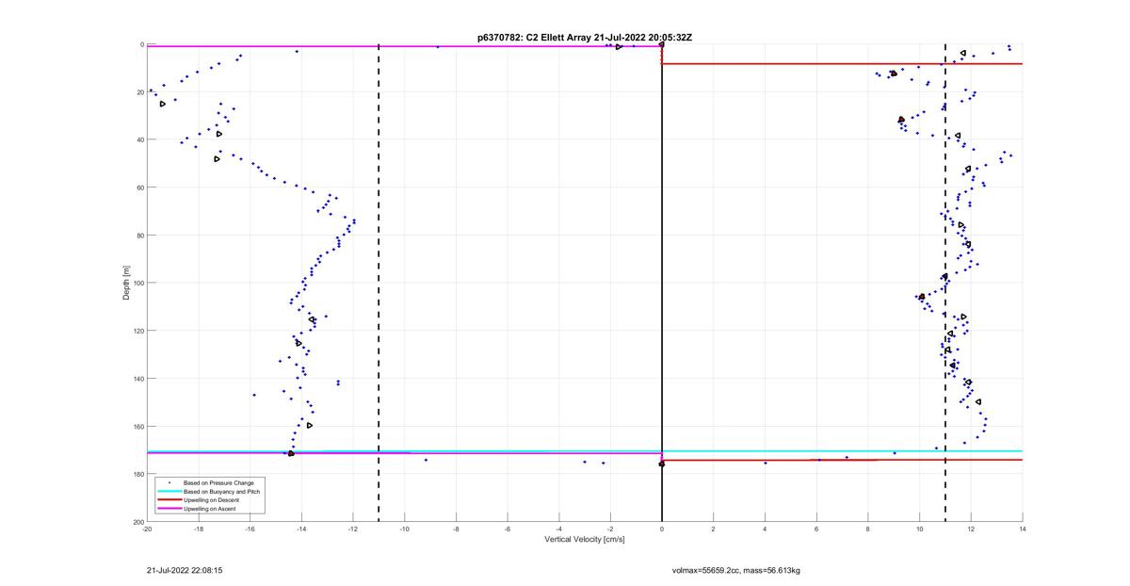Screen dimensions: 1130x586
Task: Click legend entry 'Based on Pressure Change'
Action: 218,482
